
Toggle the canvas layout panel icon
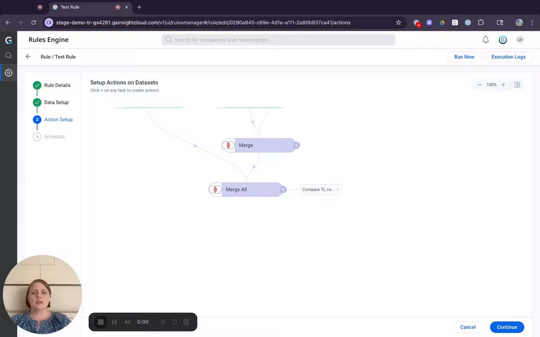(x=518, y=85)
